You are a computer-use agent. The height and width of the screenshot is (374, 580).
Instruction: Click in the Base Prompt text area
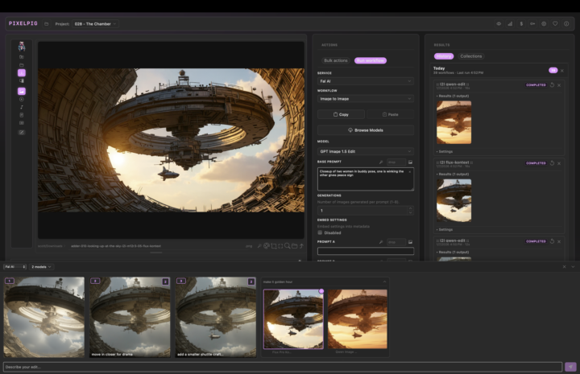tap(366, 179)
